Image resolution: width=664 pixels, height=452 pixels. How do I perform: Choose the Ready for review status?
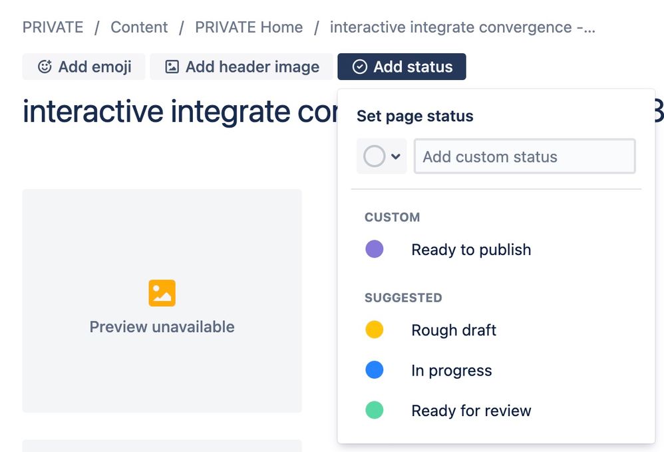click(x=471, y=411)
